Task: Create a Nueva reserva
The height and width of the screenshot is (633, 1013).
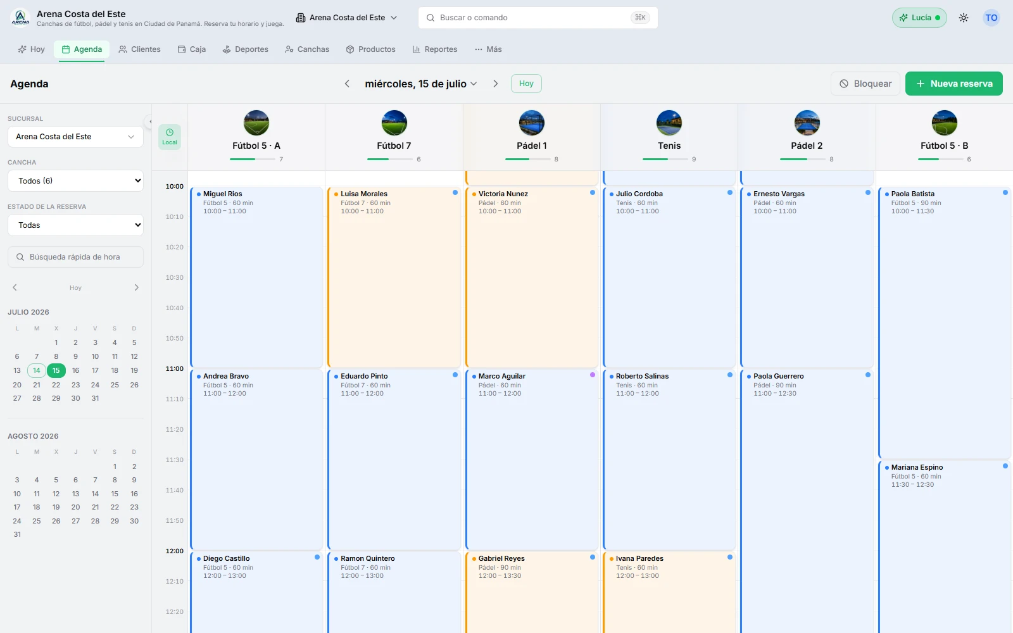Action: click(x=954, y=84)
